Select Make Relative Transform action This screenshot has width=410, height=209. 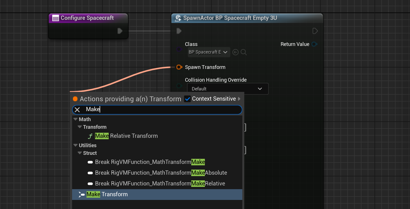coord(157,136)
